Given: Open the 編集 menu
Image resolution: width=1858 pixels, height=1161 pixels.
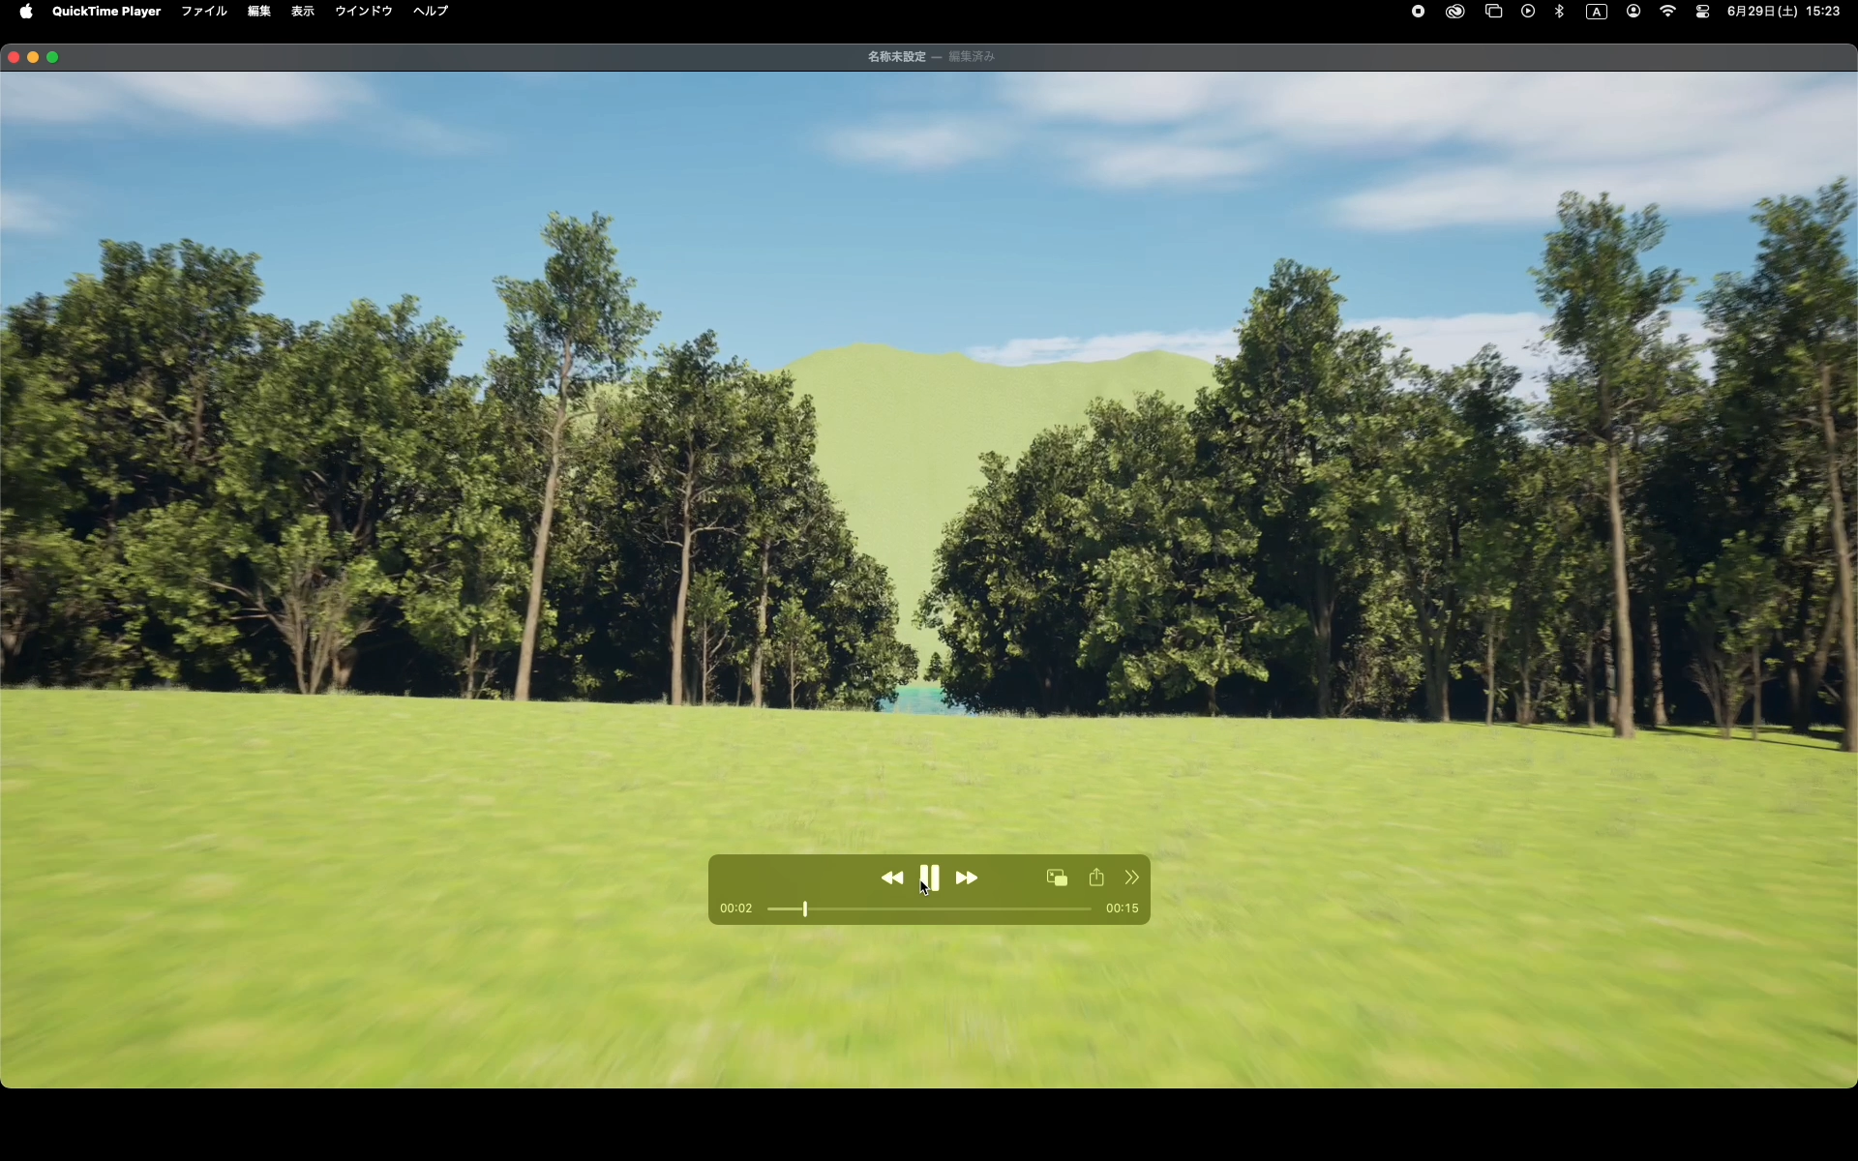Looking at the screenshot, I should pyautogui.click(x=259, y=12).
